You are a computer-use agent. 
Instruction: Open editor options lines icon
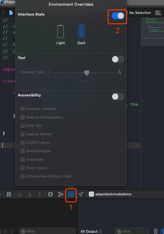coord(158,13)
